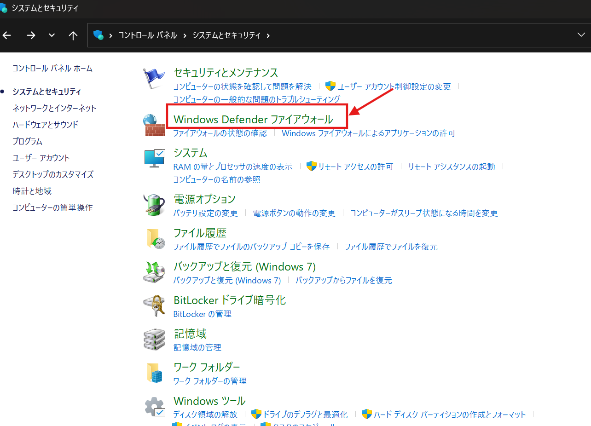
Task: Click the ファイル履歴 folder clock icon
Action: point(155,239)
